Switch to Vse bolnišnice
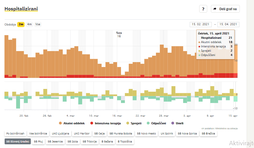Image resolution: width=254 pixels, height=148 pixels. pos(38,134)
